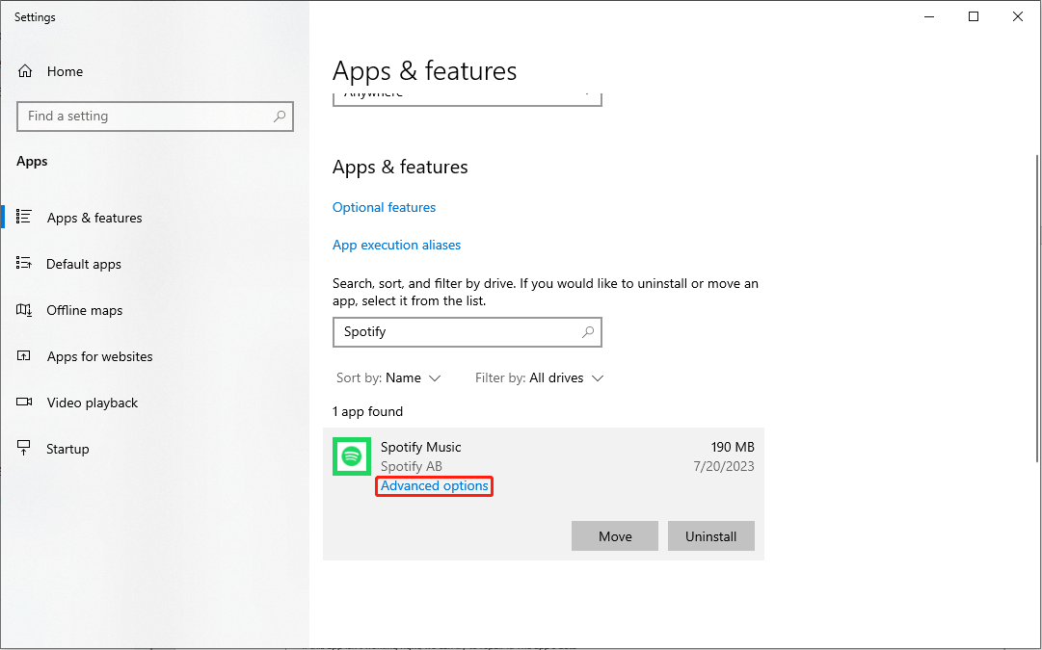Click the Apps for websites icon
1042x650 pixels.
(x=24, y=356)
